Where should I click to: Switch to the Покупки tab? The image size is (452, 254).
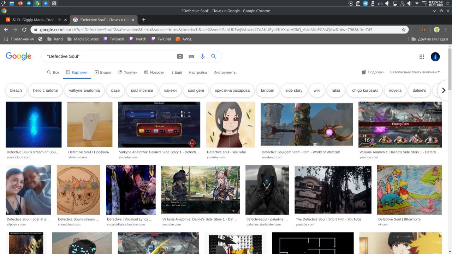127,72
